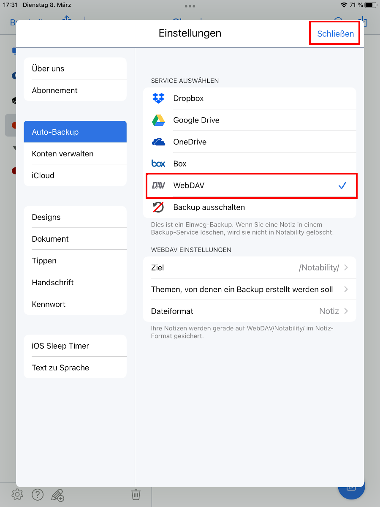Image resolution: width=380 pixels, height=507 pixels.
Task: Go to iCloud settings
Action: click(43, 175)
